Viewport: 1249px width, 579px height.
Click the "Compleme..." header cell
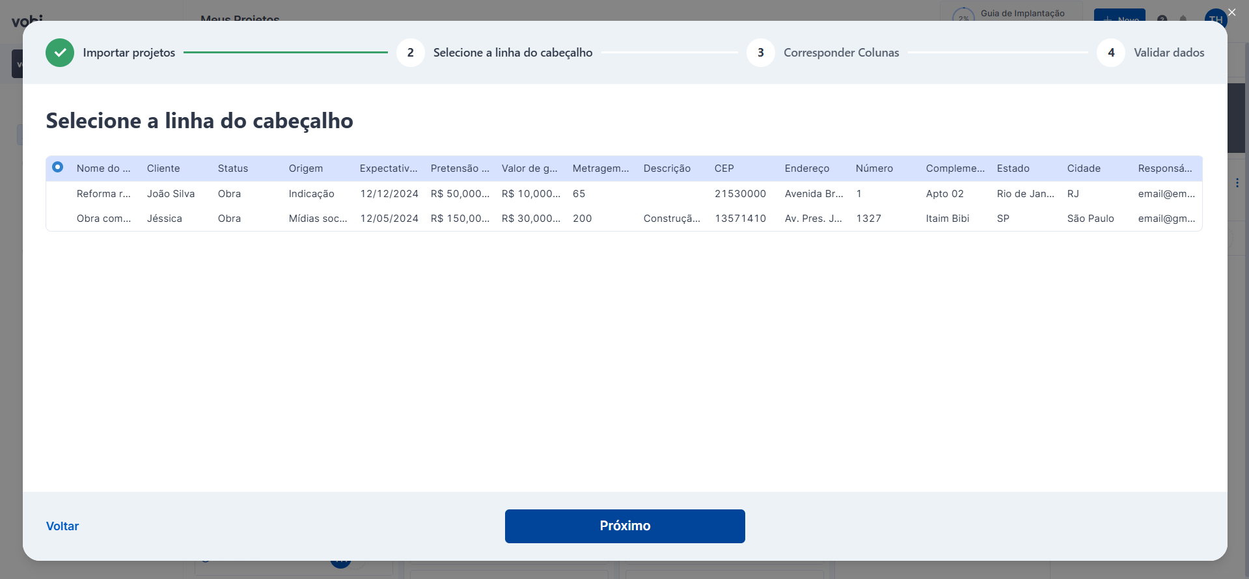coord(955,168)
